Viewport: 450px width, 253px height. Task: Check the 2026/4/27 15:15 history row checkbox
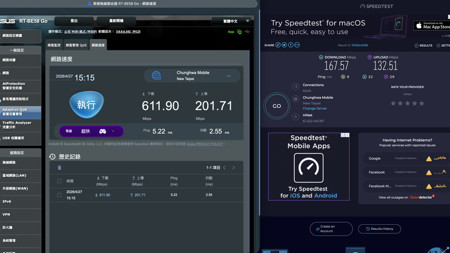point(59,195)
